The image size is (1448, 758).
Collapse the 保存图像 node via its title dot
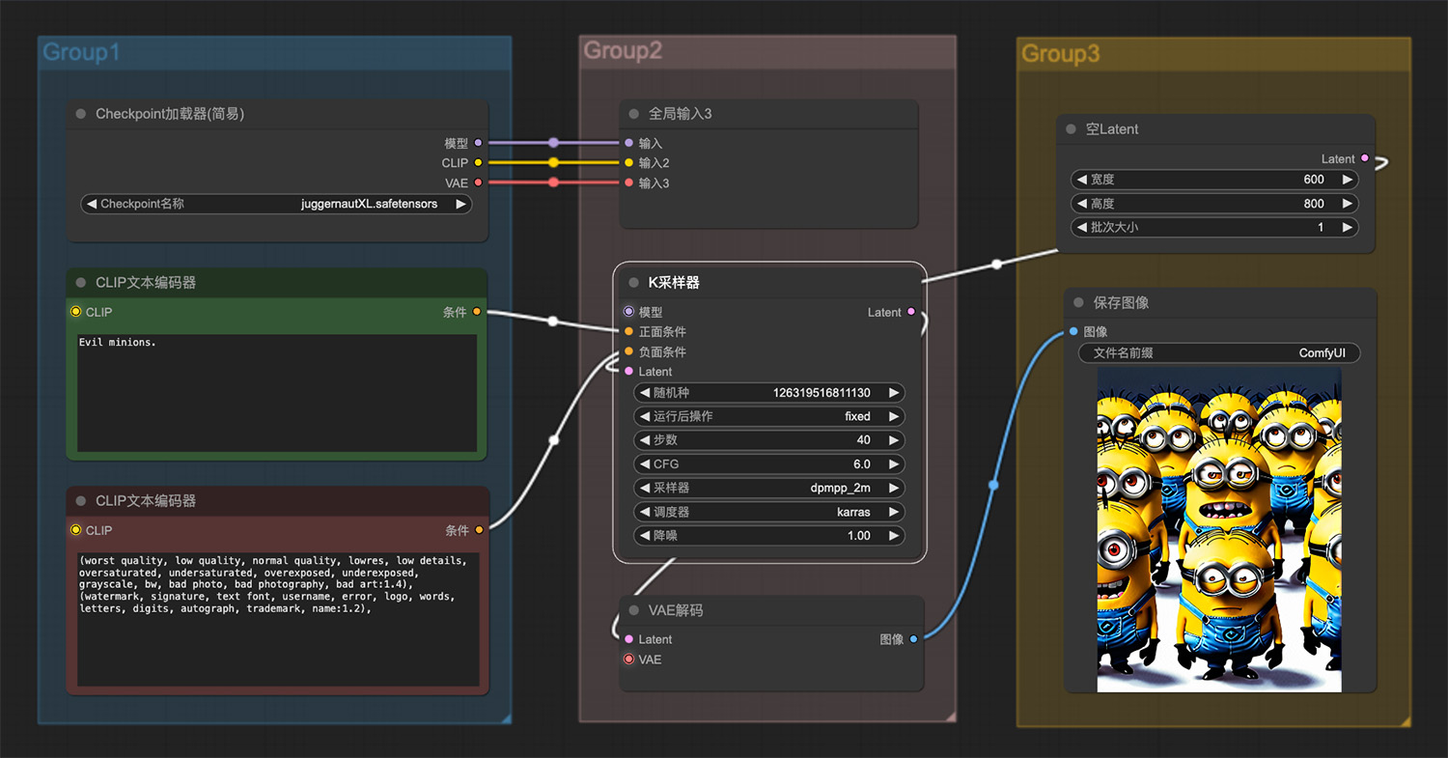pyautogui.click(x=1079, y=303)
